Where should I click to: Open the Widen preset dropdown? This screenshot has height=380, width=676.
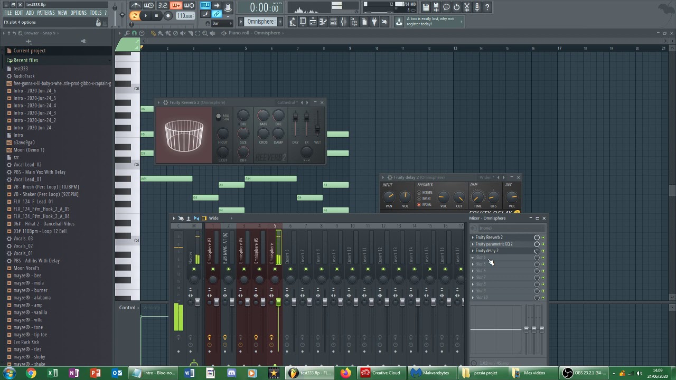486,177
